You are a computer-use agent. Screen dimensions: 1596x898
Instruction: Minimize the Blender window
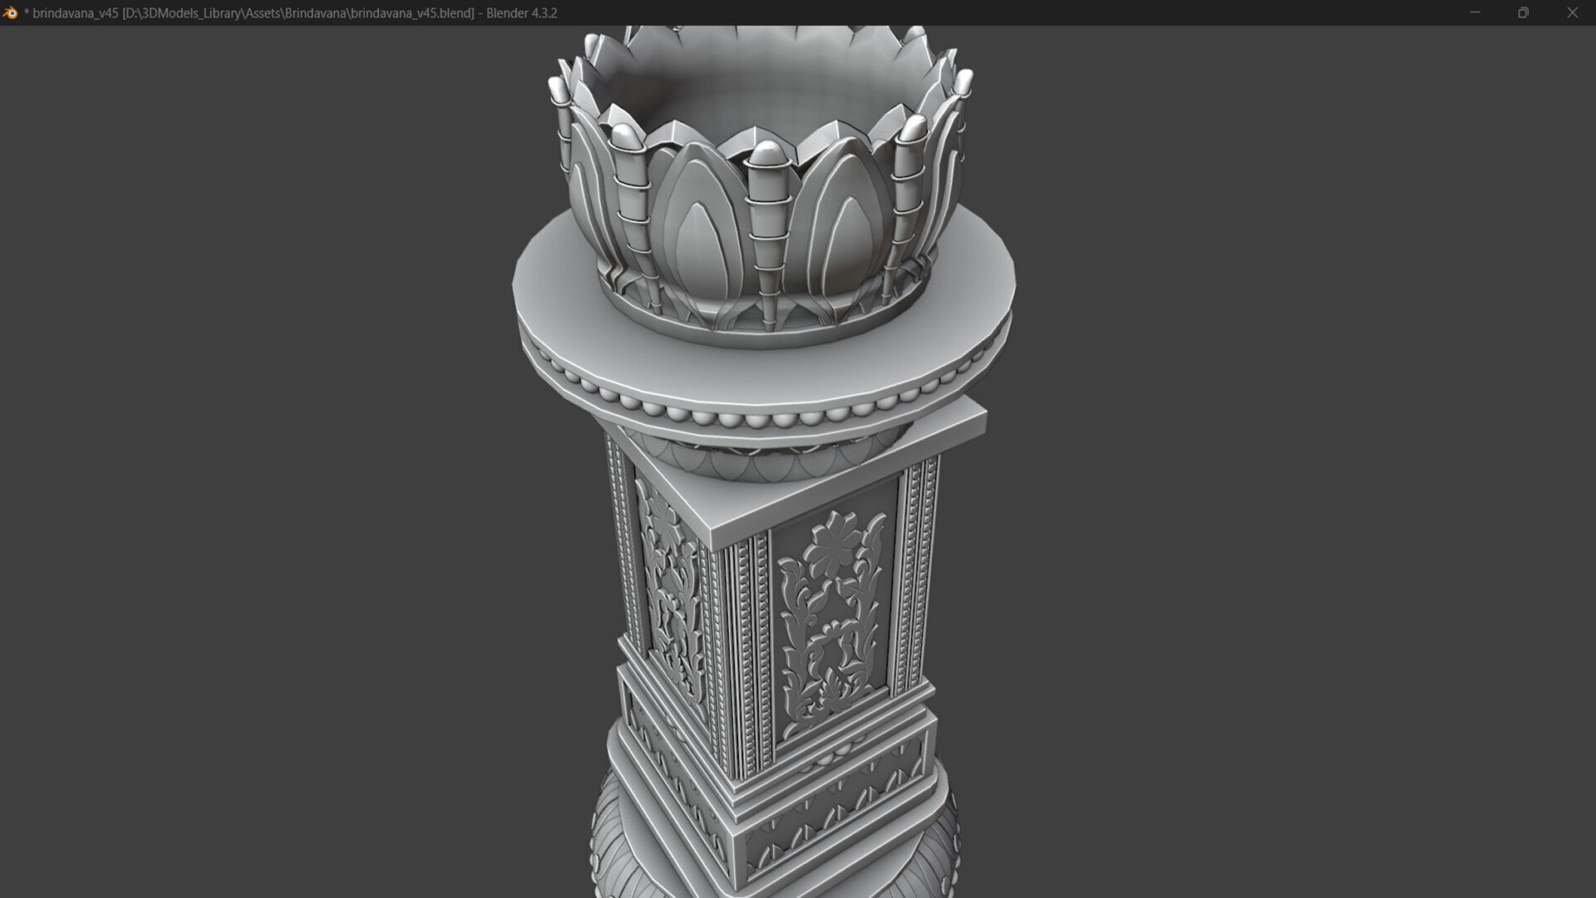click(x=1475, y=12)
